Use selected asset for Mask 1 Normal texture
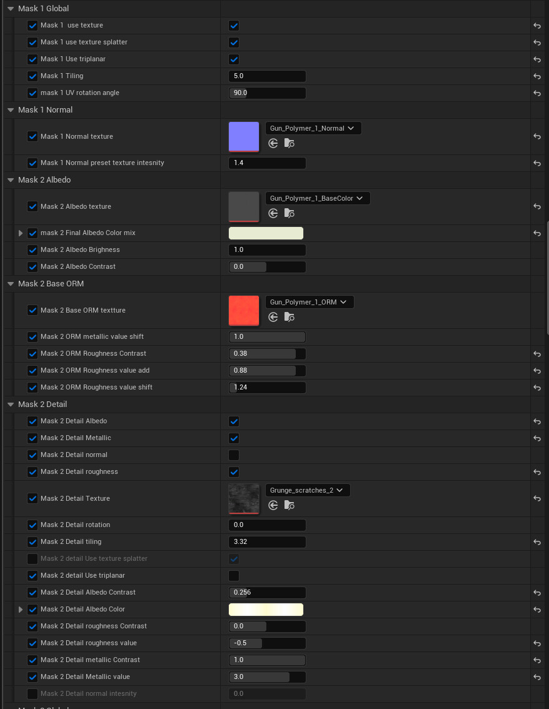Image resolution: width=549 pixels, height=709 pixels. tap(273, 143)
